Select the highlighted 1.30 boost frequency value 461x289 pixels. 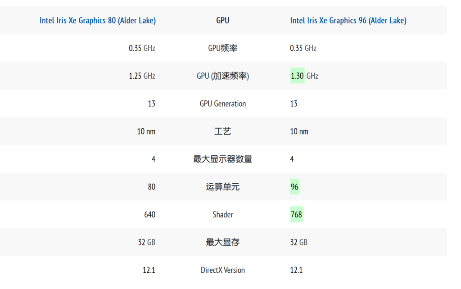click(297, 76)
